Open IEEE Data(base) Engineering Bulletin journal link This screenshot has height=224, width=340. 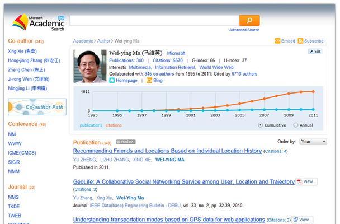click(x=135, y=206)
